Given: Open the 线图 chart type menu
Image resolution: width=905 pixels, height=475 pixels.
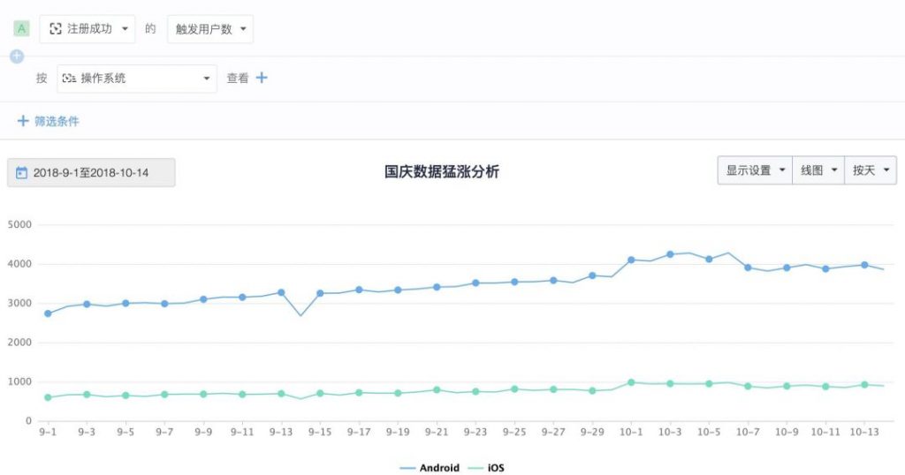Looking at the screenshot, I should (818, 170).
